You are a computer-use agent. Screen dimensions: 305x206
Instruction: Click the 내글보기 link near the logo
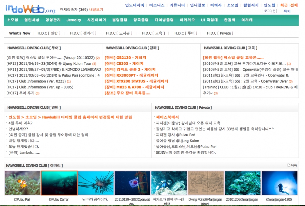[96, 10]
